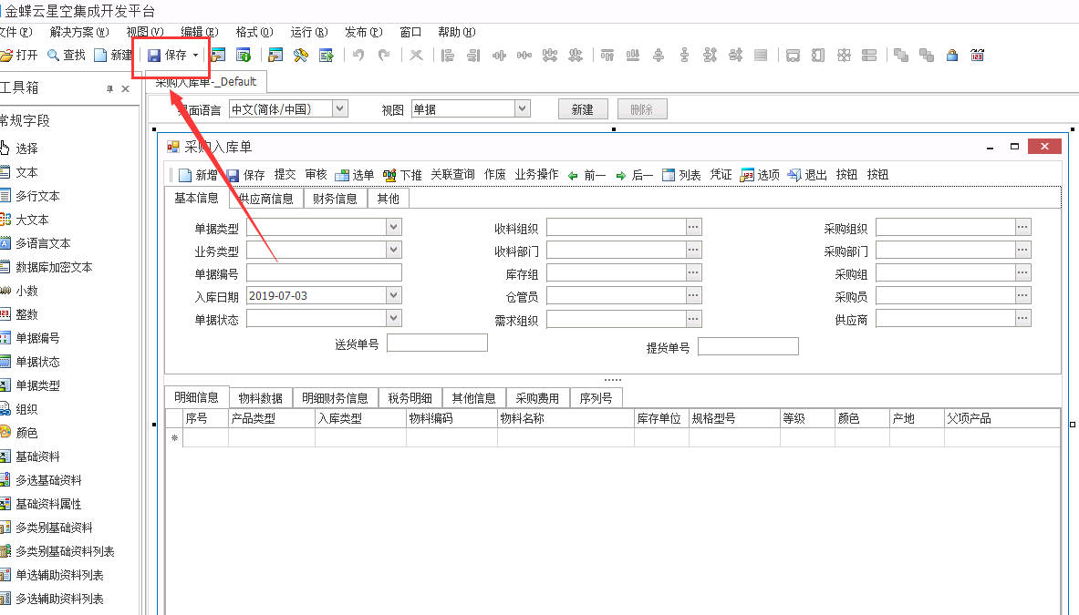Image resolution: width=1079 pixels, height=615 pixels.
Task: Expand the 单据状态 dropdown
Action: [394, 318]
